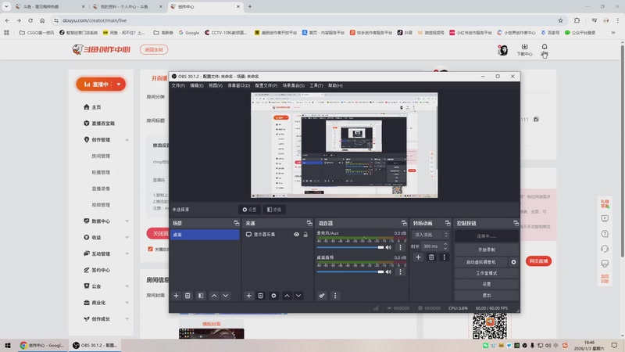This screenshot has height=352, width=625.
Task: Expand the 公会 sidebar section
Action: [x=127, y=286]
